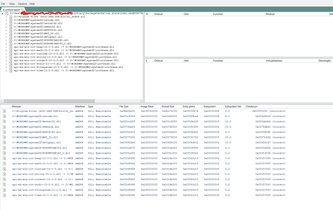This screenshot has width=333, height=210.
Task: Click the Setupapi.dll file icon in the dependency tree
Action: point(11,37)
